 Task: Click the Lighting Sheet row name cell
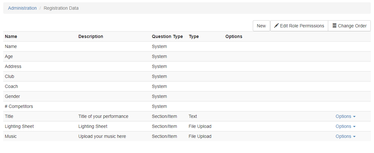click(19, 126)
